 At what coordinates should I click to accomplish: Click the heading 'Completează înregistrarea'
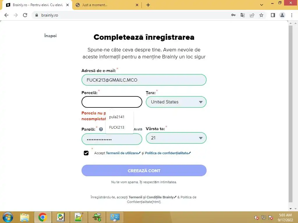click(144, 37)
